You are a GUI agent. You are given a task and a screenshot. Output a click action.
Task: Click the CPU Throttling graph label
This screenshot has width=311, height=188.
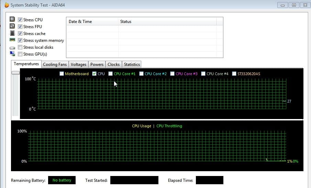pos(169,126)
